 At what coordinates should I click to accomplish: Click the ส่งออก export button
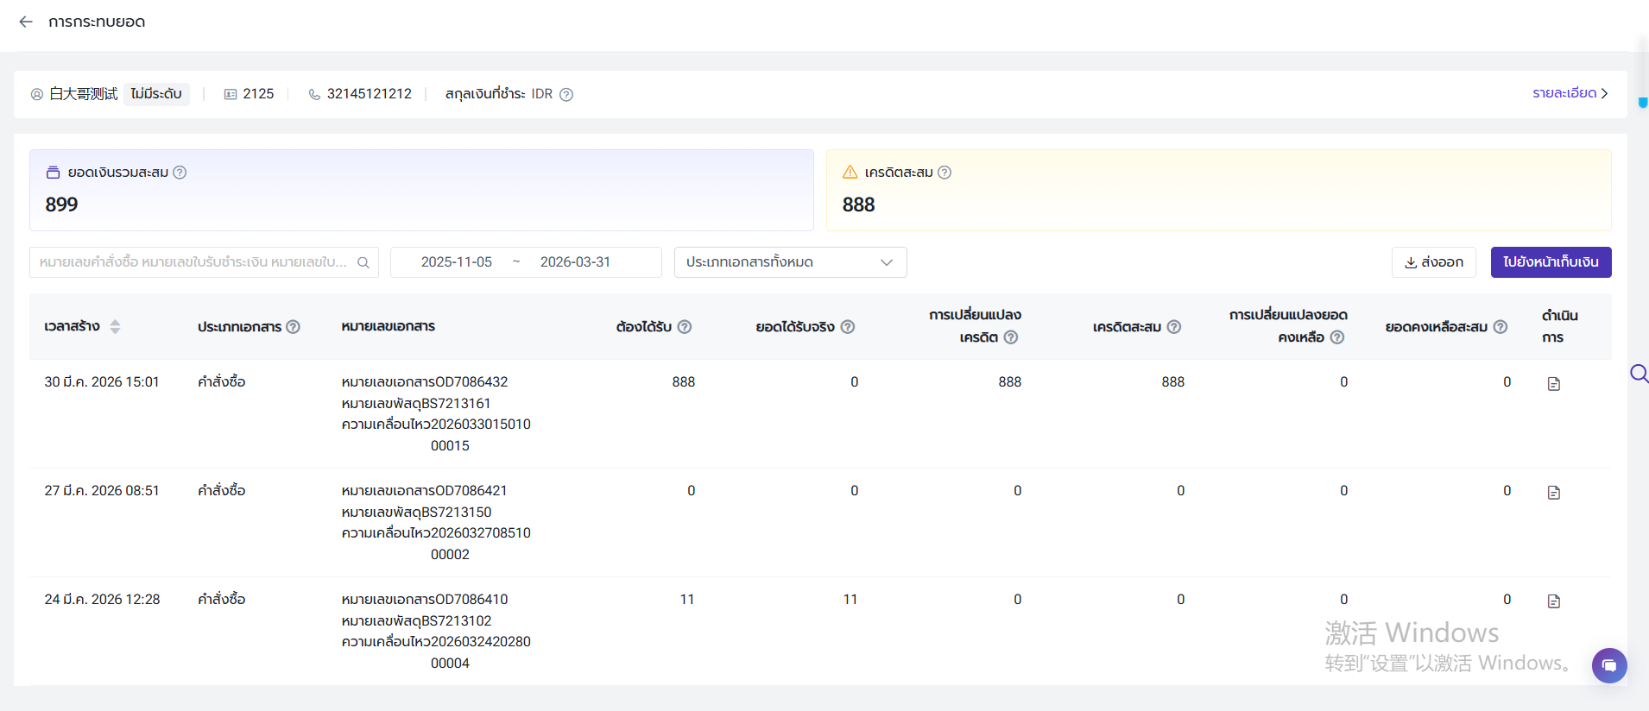(x=1433, y=262)
